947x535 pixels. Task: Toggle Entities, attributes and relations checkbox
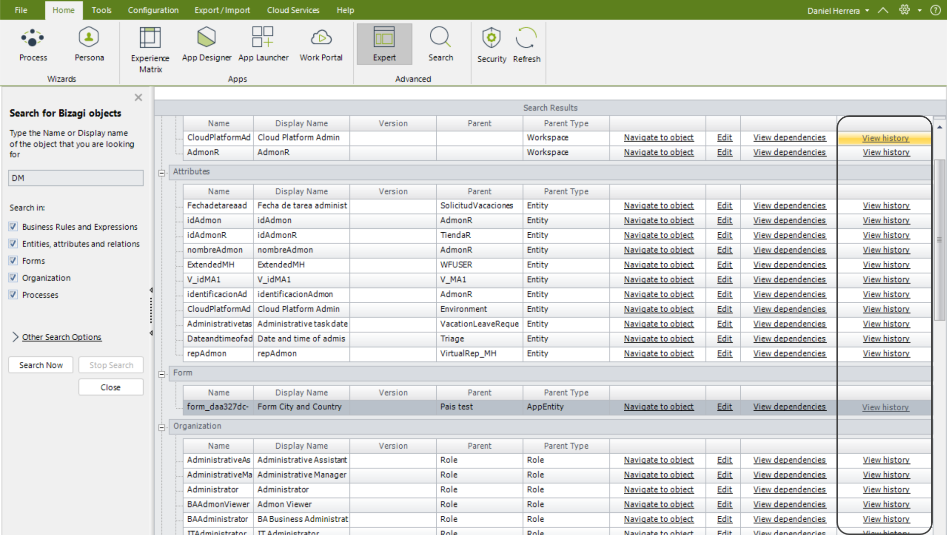point(13,244)
